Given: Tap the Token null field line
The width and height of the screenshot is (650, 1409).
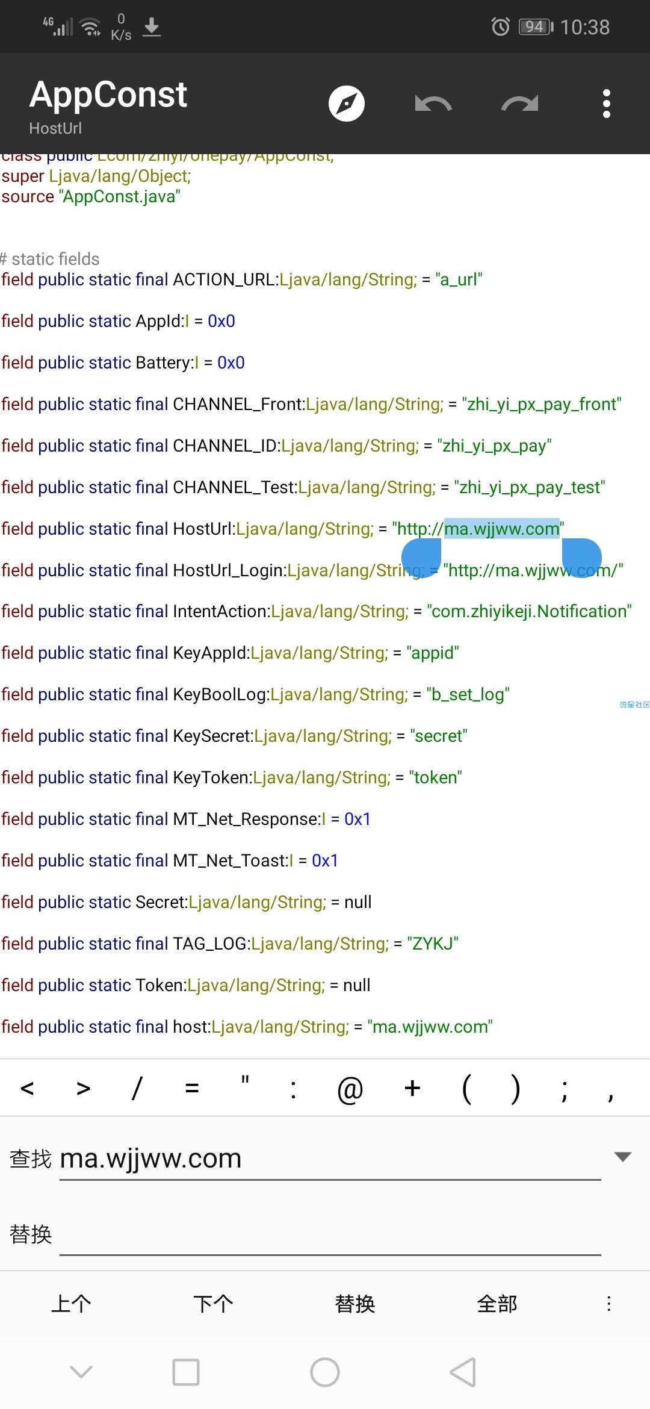Looking at the screenshot, I should (x=185, y=985).
